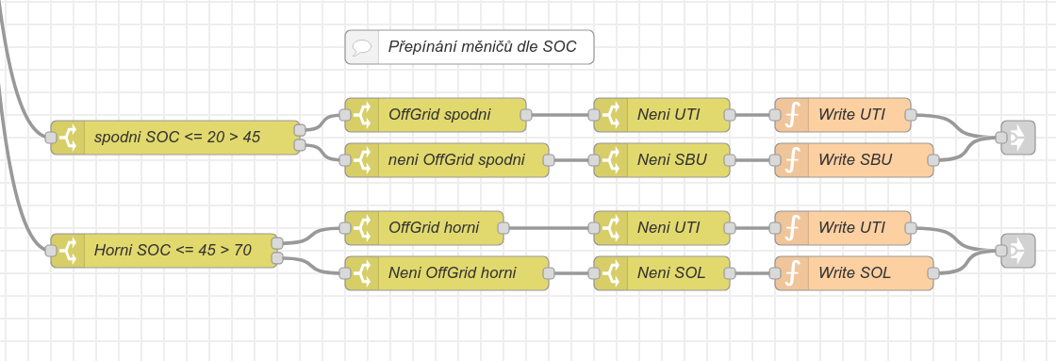Click switch icon of OffGrid spodni node
1056x361 pixels.
(362, 115)
